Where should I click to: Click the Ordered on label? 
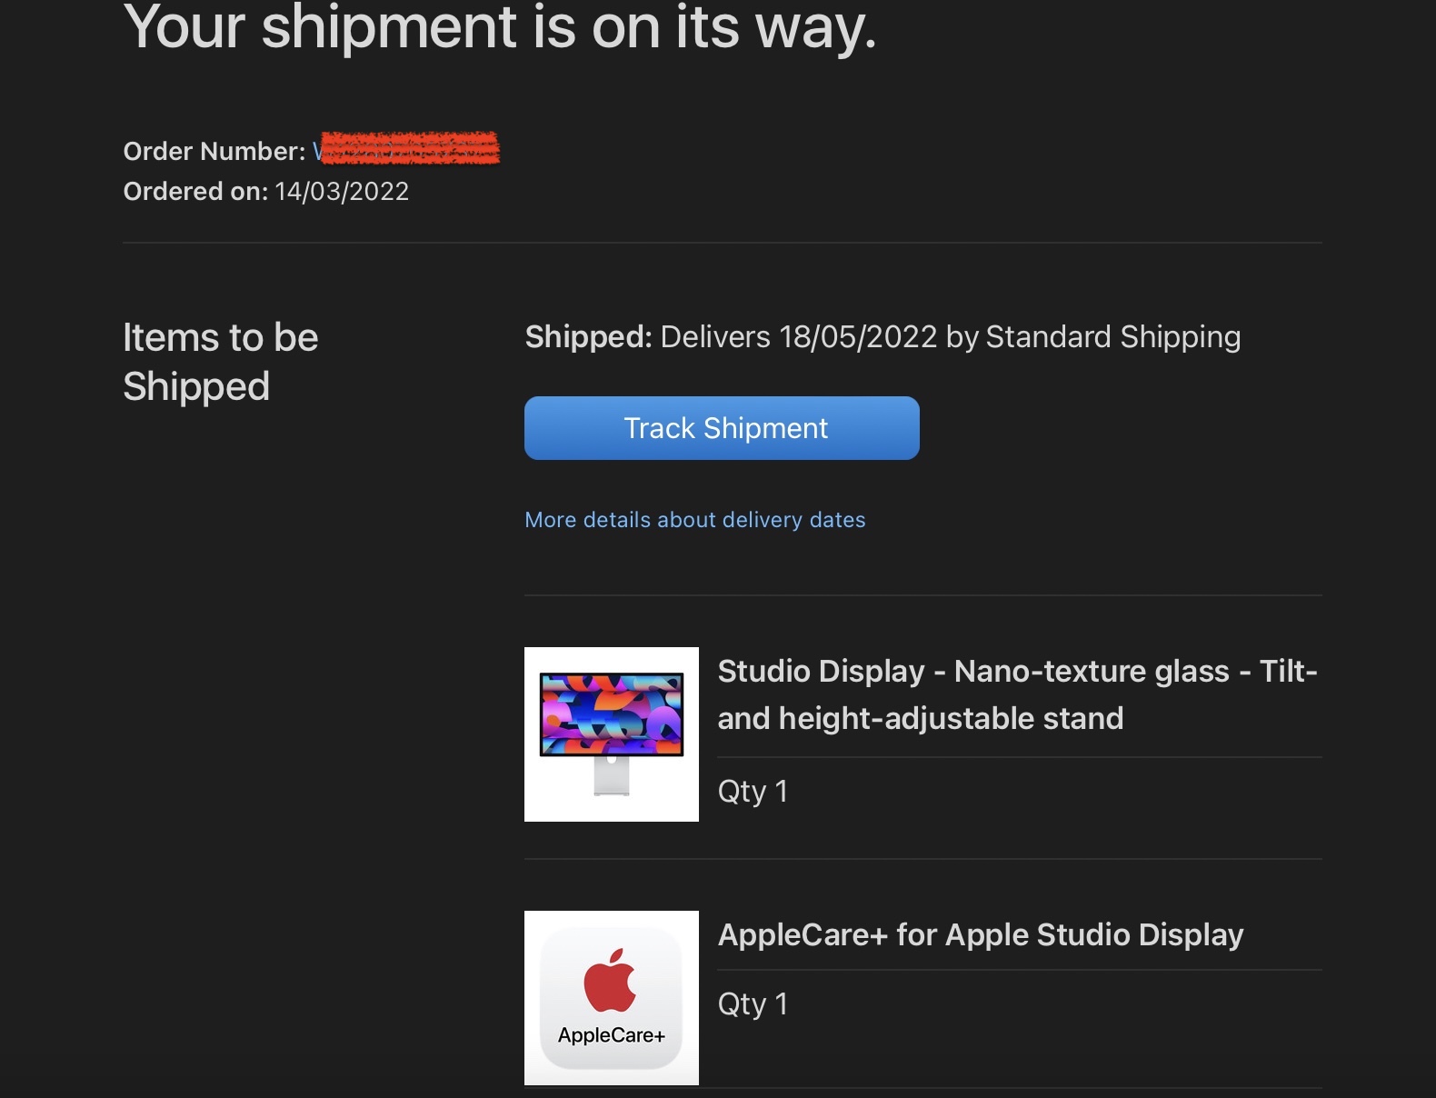(x=195, y=192)
